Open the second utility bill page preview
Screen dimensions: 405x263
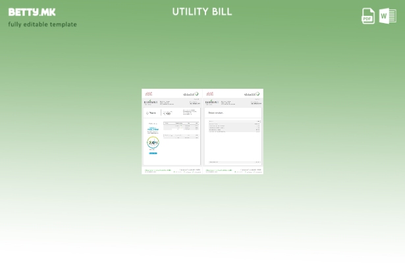coord(233,131)
